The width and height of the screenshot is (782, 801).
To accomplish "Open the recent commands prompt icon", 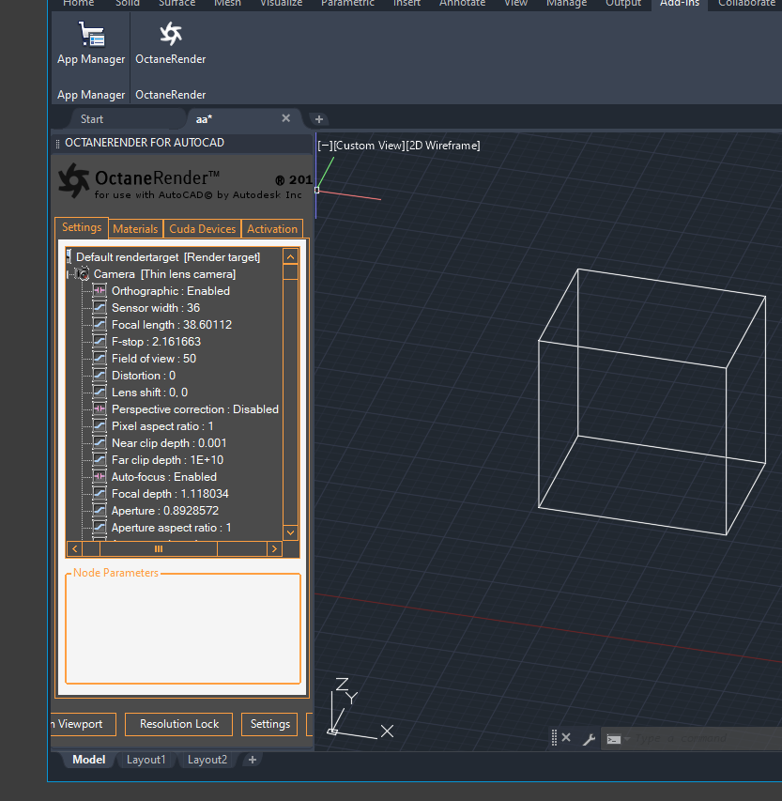I will [615, 739].
